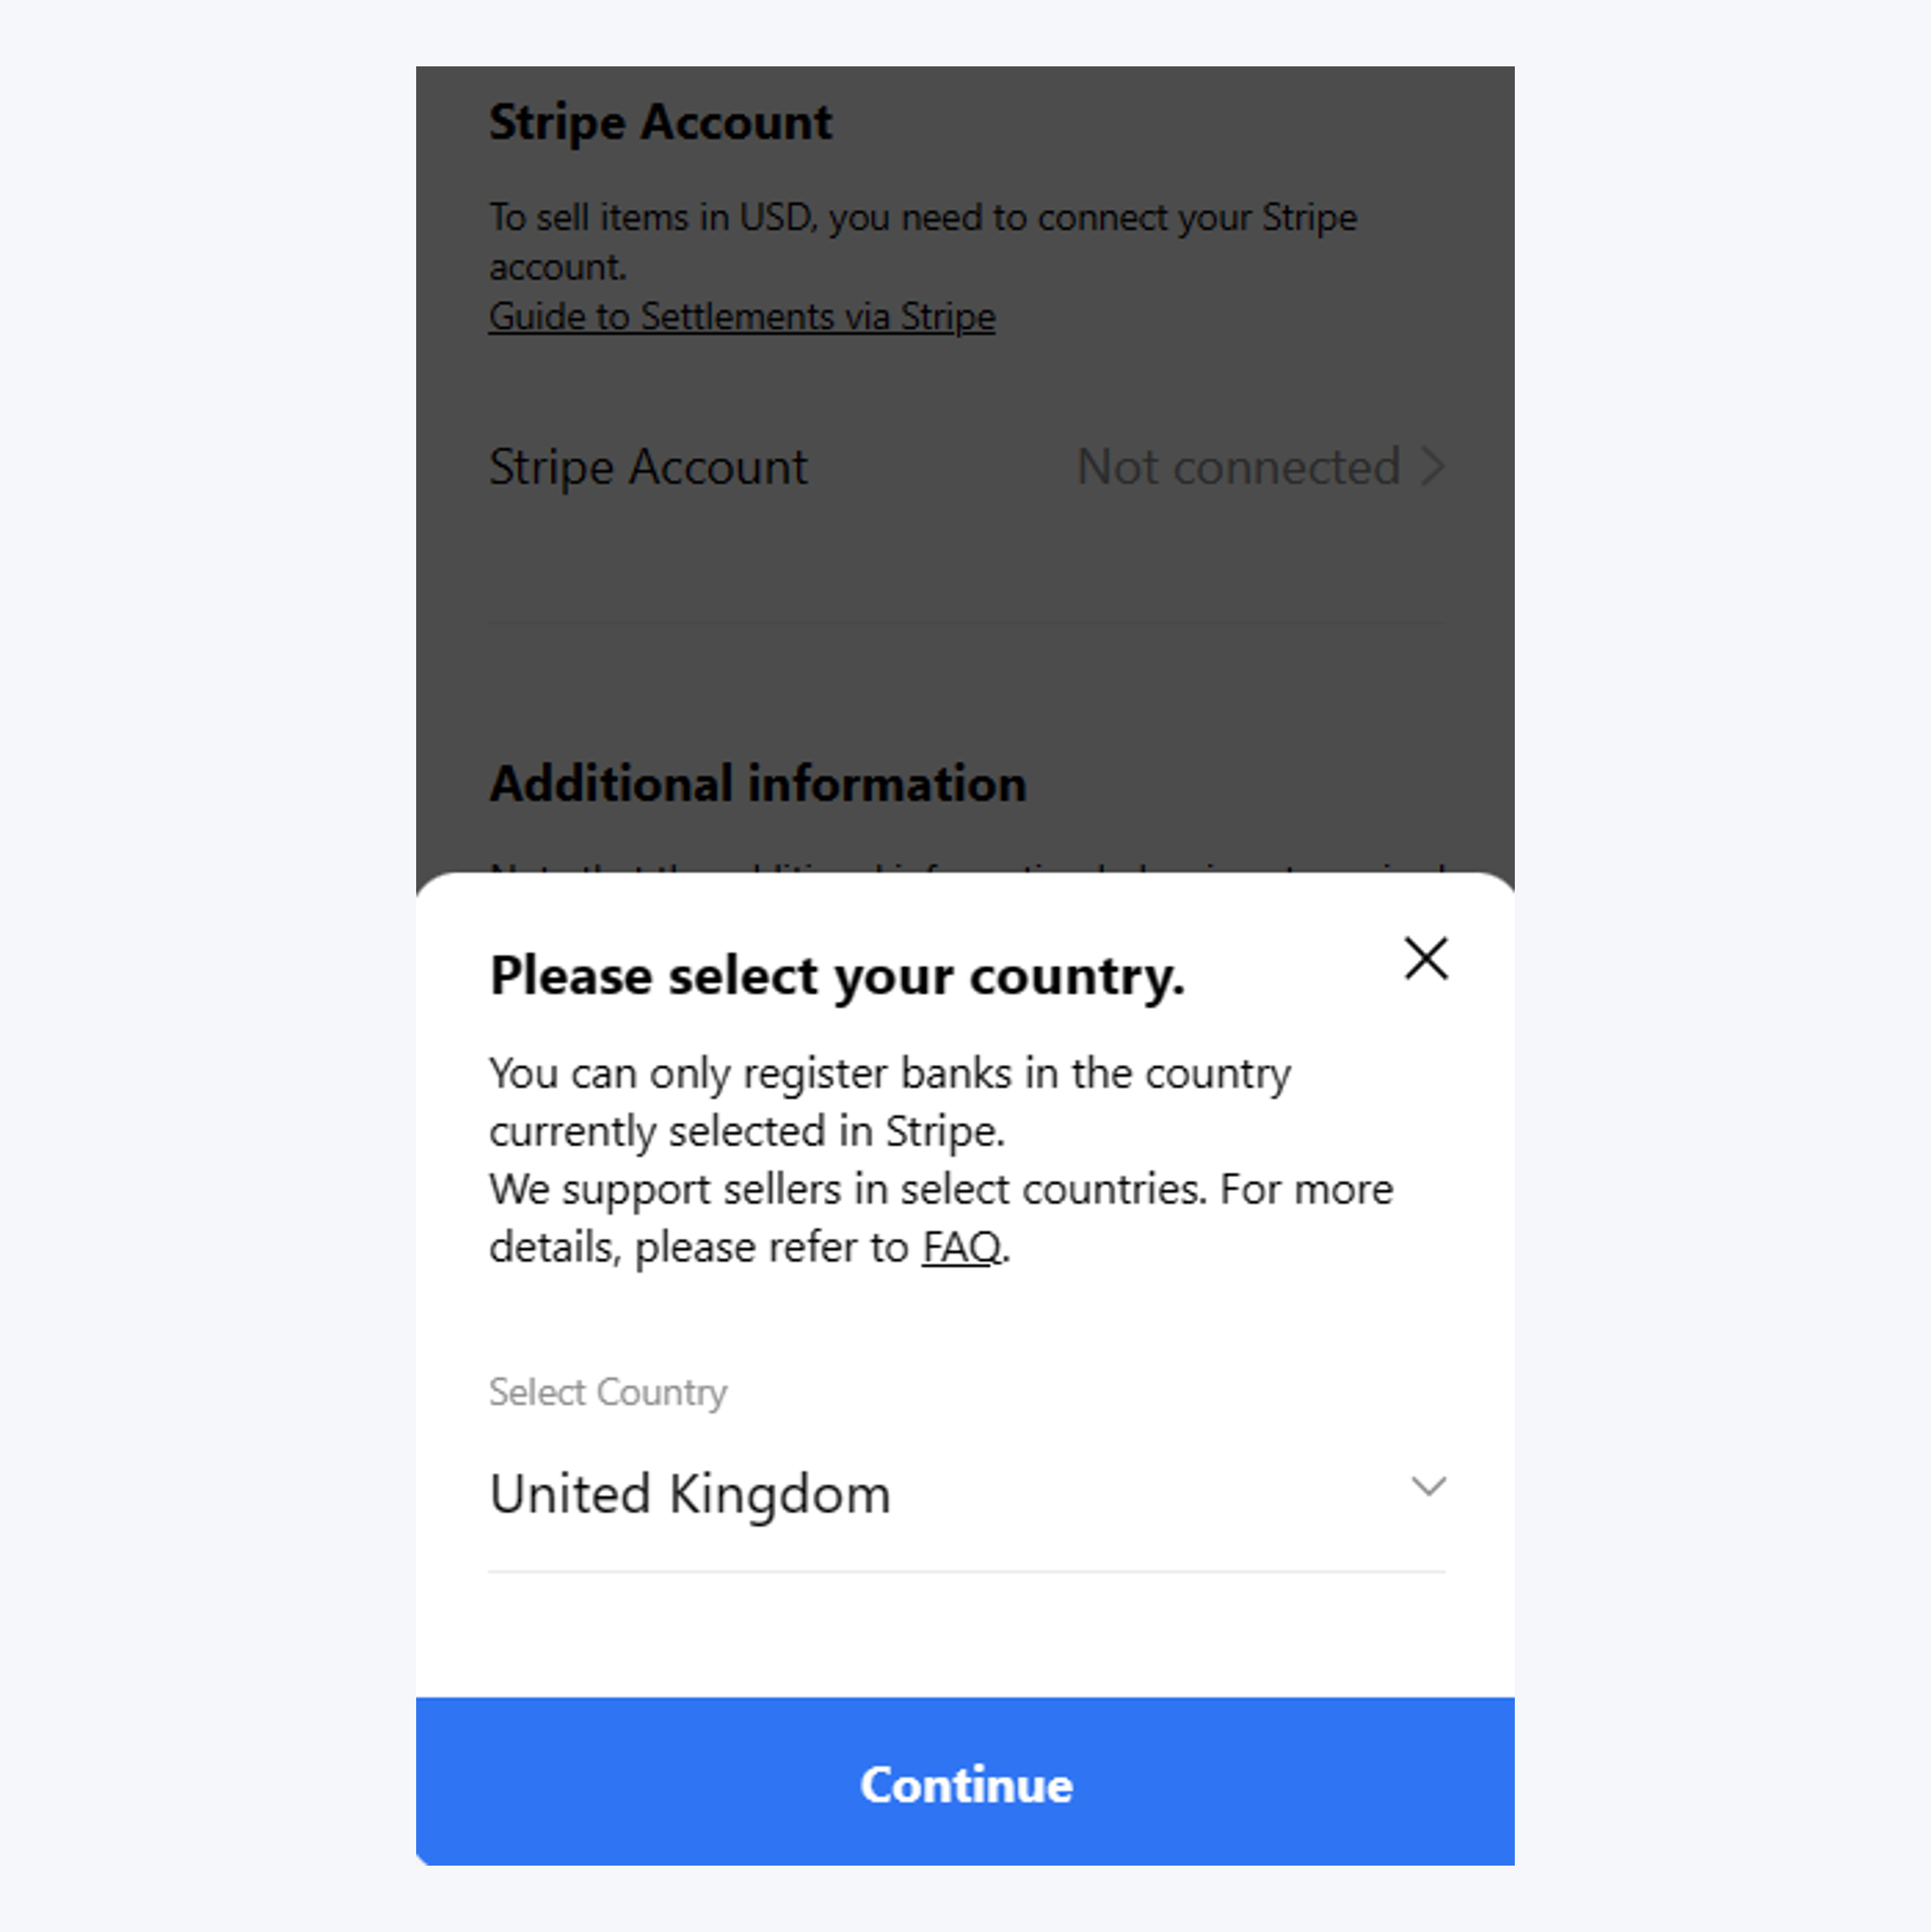Close the country selection dialog
Image resolution: width=1931 pixels, height=1932 pixels.
(x=1426, y=959)
